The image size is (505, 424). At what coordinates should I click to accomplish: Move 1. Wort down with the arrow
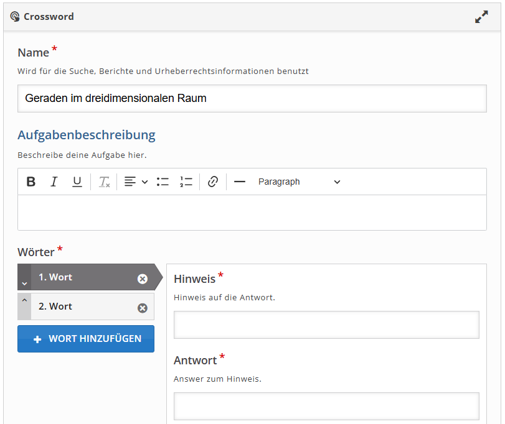(x=24, y=282)
